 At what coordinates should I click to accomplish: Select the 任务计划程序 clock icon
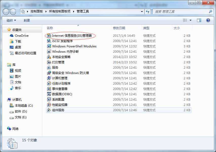coord(49,84)
